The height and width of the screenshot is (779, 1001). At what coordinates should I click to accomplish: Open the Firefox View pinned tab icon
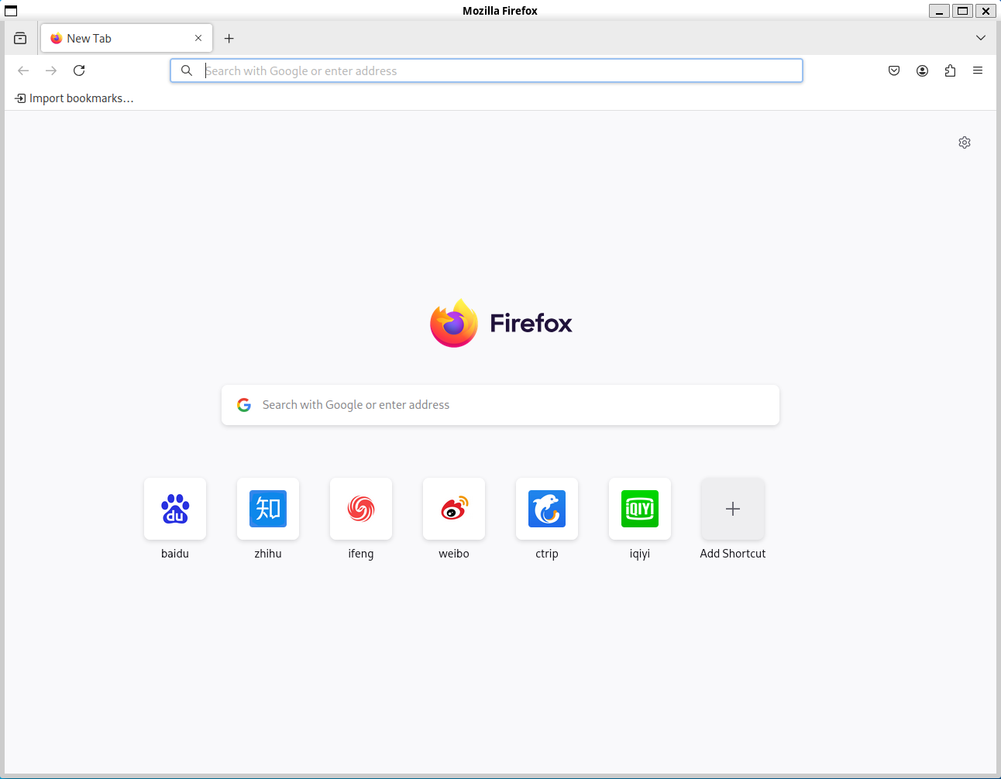pyautogui.click(x=20, y=38)
